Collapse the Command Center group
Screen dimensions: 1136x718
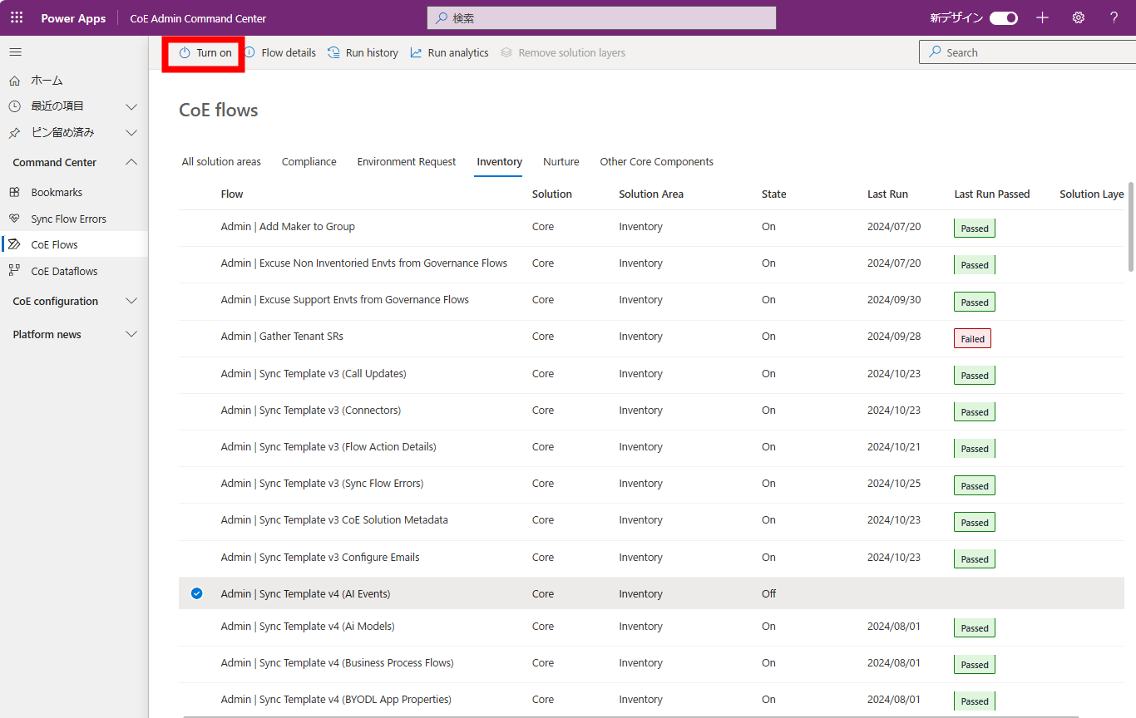[131, 162]
